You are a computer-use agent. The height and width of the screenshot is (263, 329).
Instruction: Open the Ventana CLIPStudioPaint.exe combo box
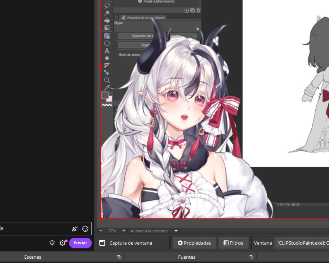tap(302, 243)
